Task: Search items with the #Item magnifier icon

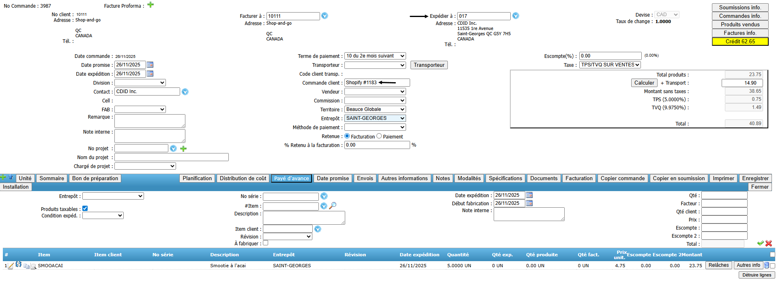Action: click(x=333, y=206)
